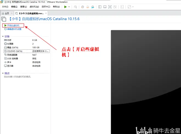Enter full screen mode icon
The height and width of the screenshot is (134, 181).
[110, 7]
